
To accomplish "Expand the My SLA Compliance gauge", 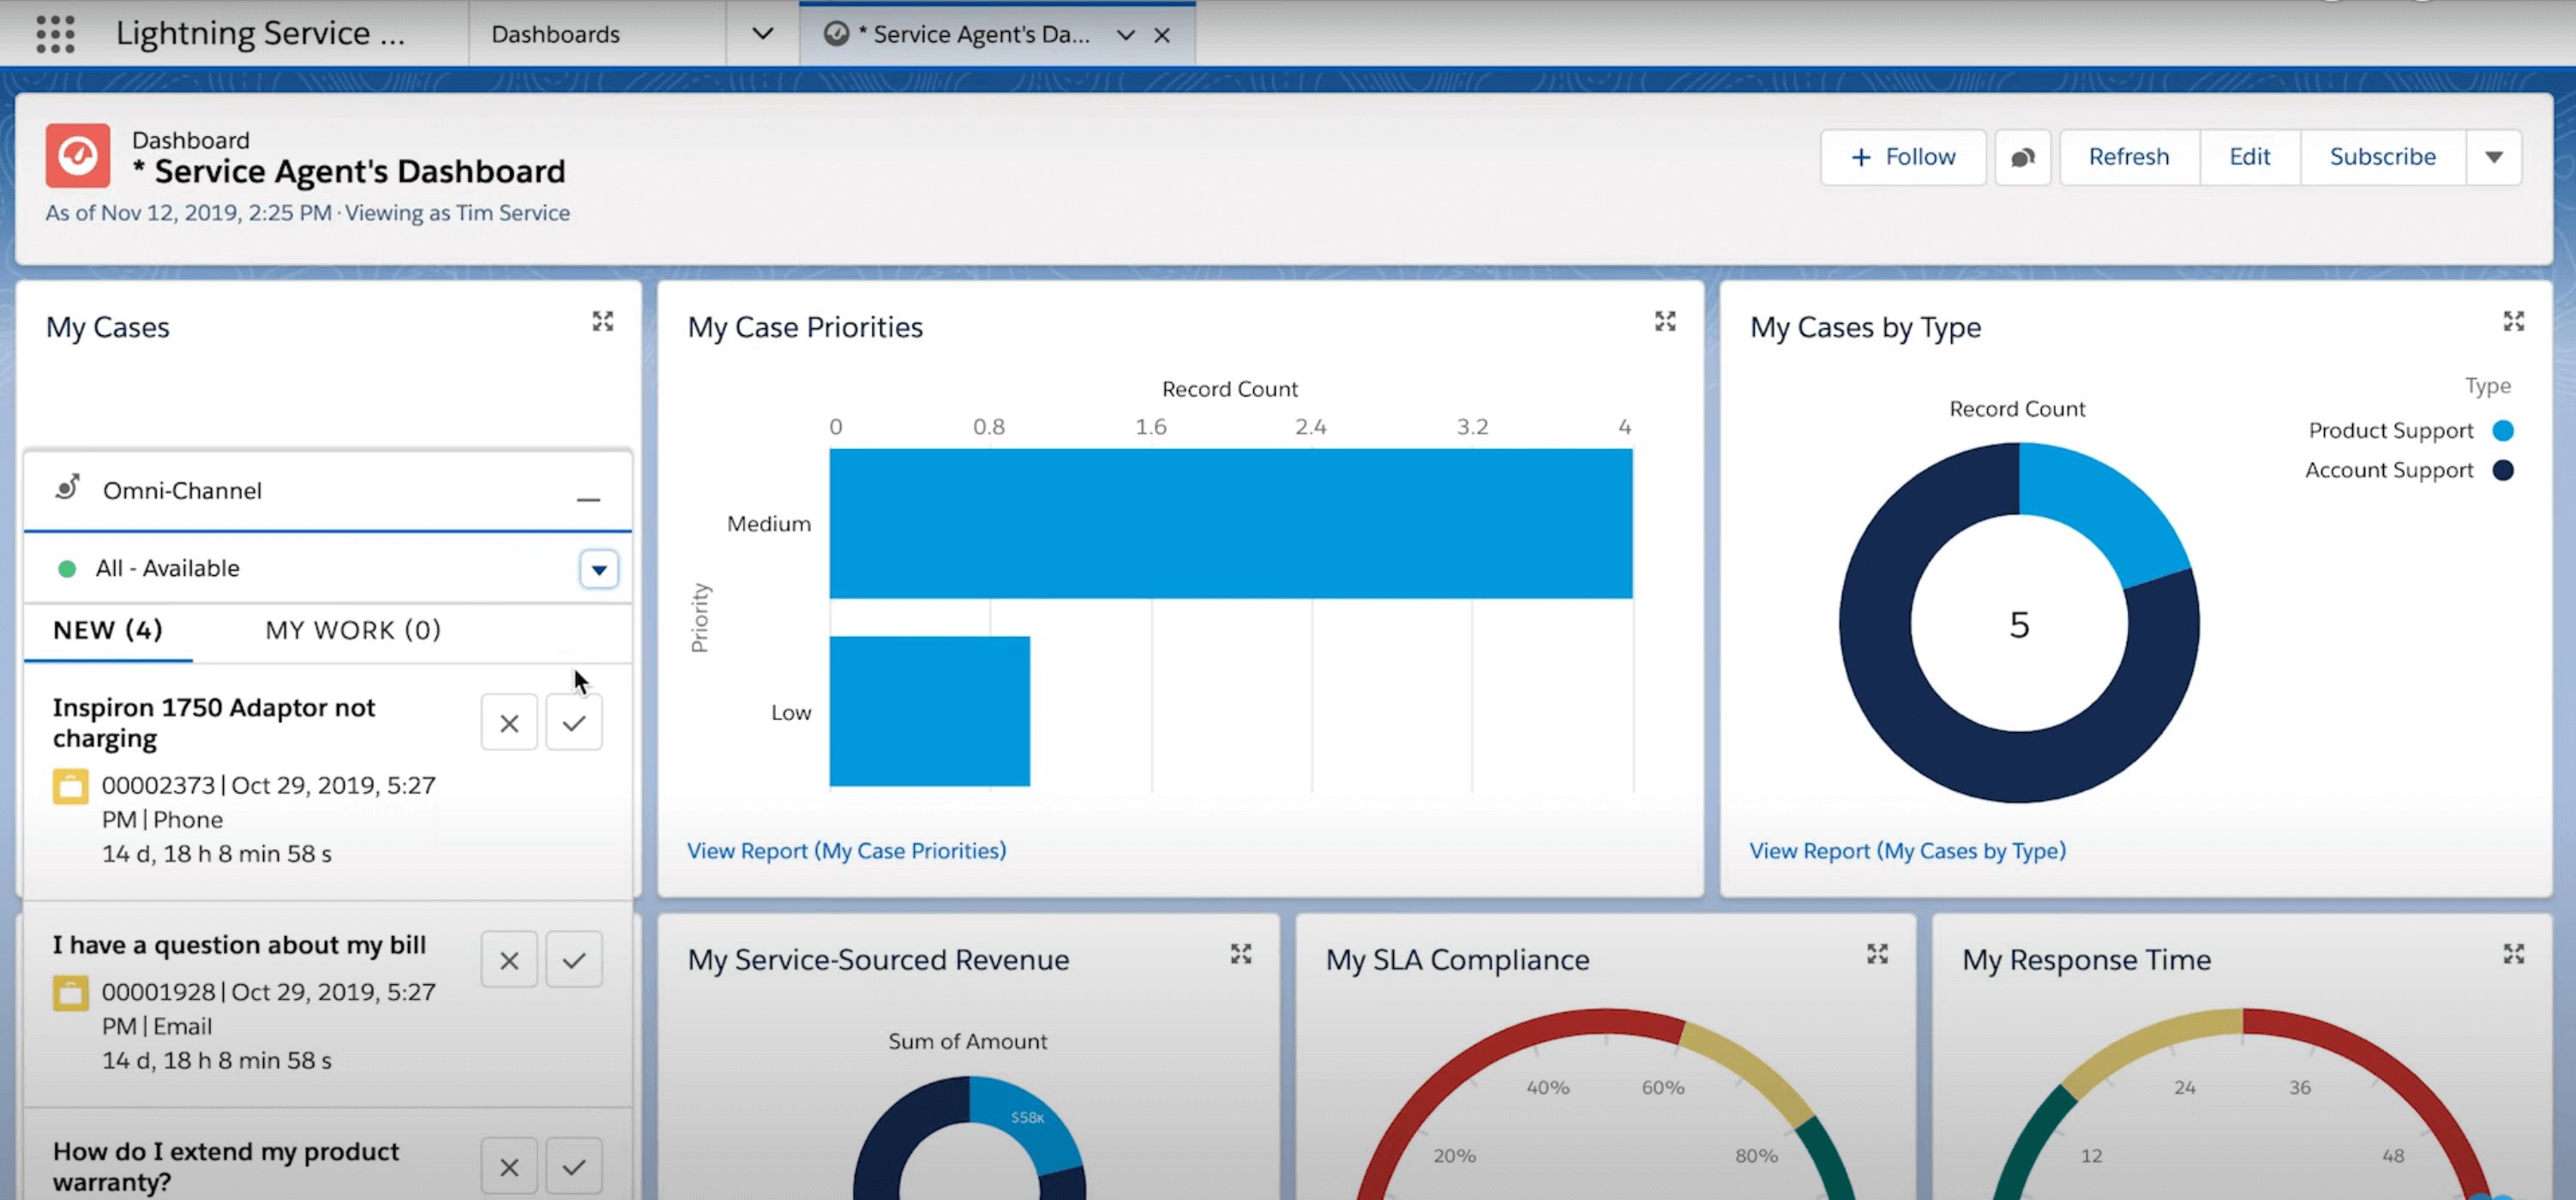I will click(1877, 954).
